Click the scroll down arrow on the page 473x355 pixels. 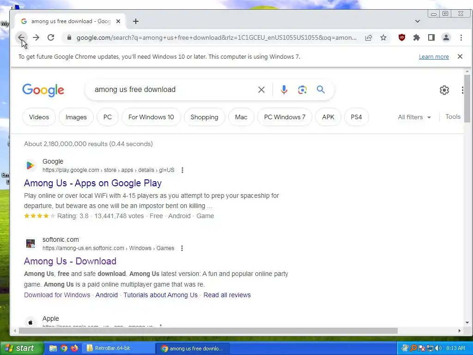pos(467,322)
